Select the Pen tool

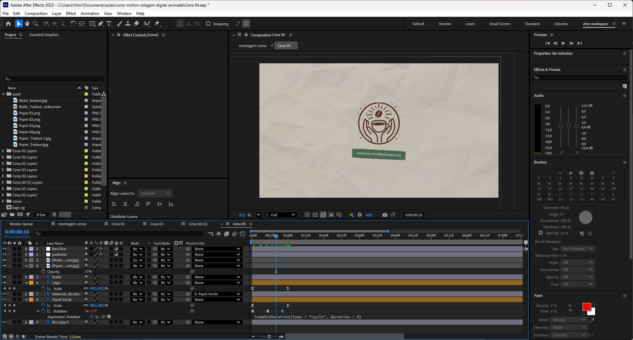point(101,24)
